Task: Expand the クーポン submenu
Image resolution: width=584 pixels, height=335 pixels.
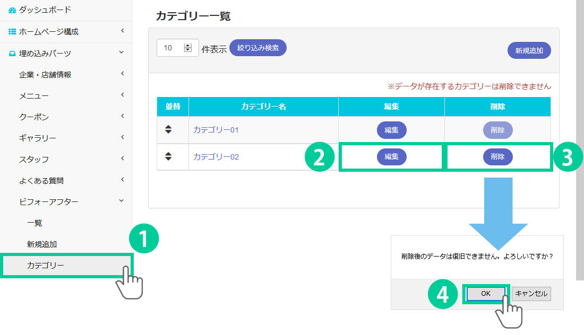Action: (122, 116)
